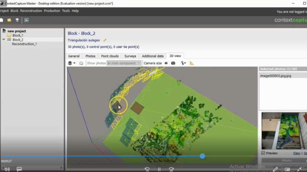The height and width of the screenshot is (172, 307).
Task: Switch to the Additional data tab
Action: [x=153, y=56]
